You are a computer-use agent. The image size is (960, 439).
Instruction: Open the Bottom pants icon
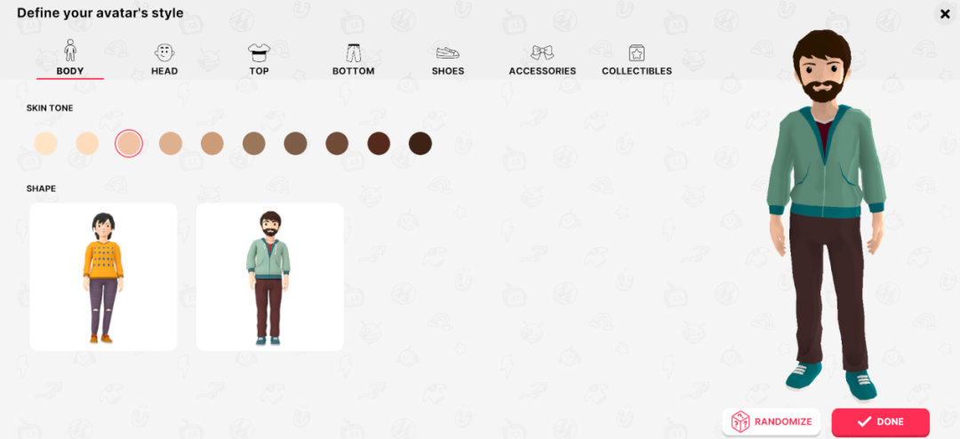pyautogui.click(x=353, y=52)
